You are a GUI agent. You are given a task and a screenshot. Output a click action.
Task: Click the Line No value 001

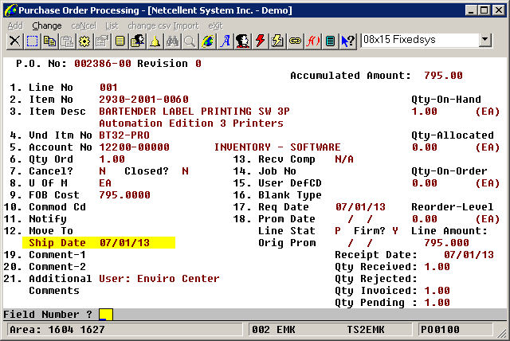(x=108, y=87)
